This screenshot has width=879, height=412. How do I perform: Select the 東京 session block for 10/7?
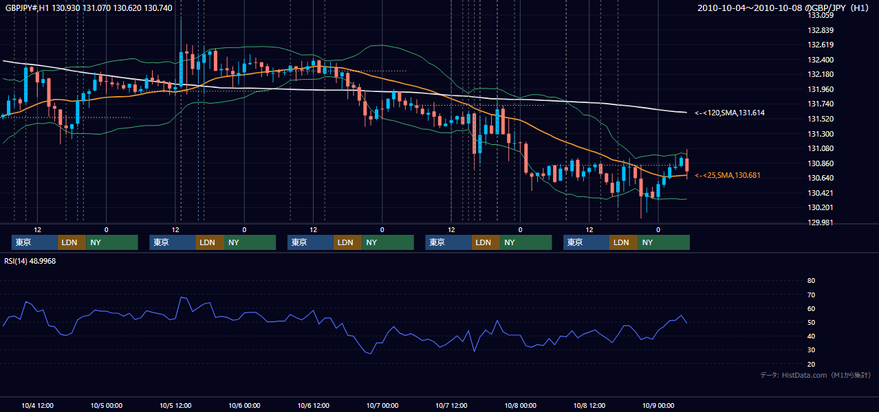point(448,242)
